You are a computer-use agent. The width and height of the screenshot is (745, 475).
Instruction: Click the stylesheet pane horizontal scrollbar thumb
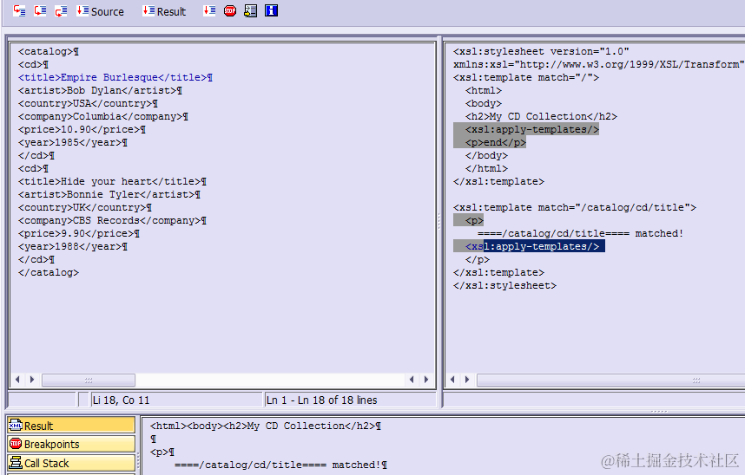coord(611,381)
